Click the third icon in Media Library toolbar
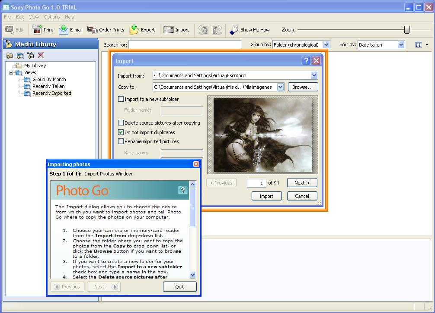The height and width of the screenshot is (313, 435). 31,55
